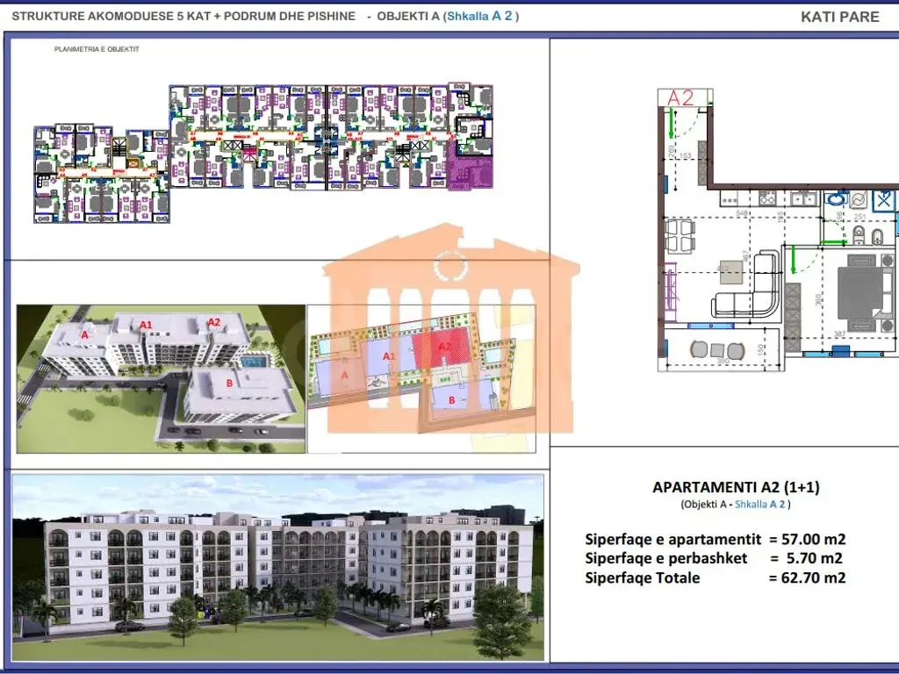
Task: Click the red highlighted A2 block on the site plan
Action: click(443, 348)
